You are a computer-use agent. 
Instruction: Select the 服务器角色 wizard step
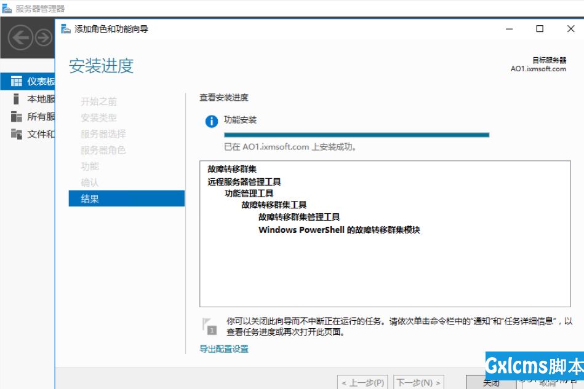tap(103, 150)
